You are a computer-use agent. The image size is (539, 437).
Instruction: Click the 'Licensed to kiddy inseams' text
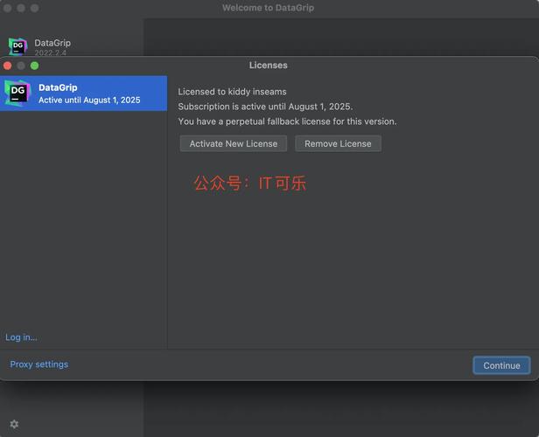click(x=232, y=92)
